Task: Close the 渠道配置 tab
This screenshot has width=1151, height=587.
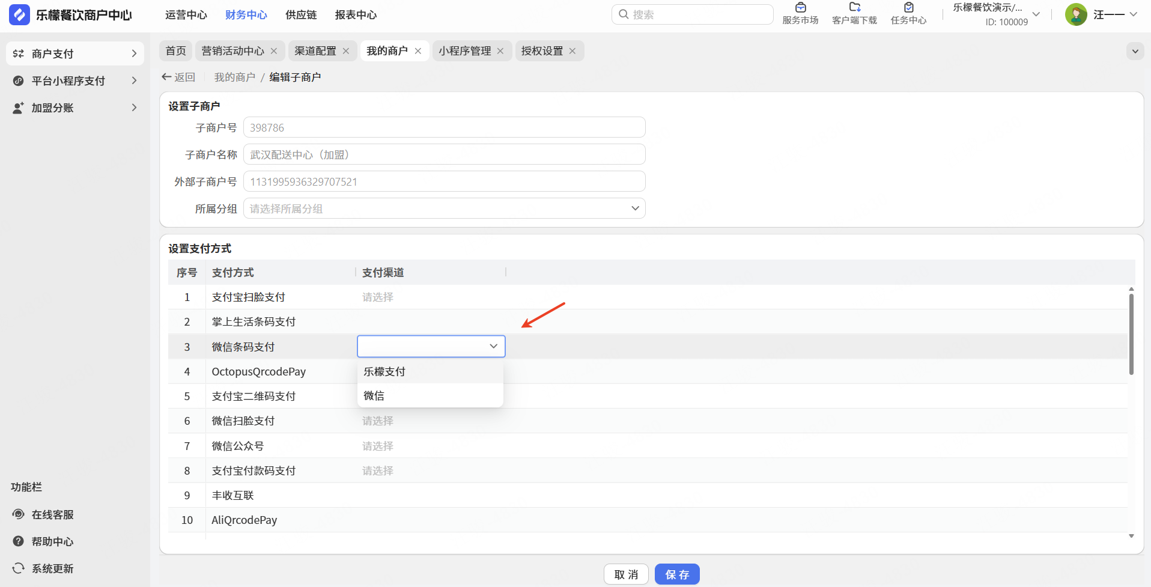Action: pos(346,51)
